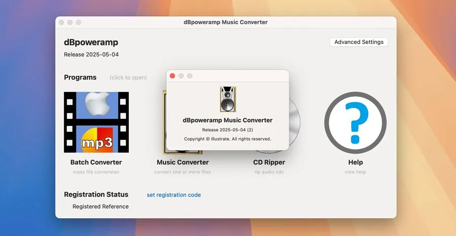
Task: Click the main window title bar text
Action: pos(225,22)
